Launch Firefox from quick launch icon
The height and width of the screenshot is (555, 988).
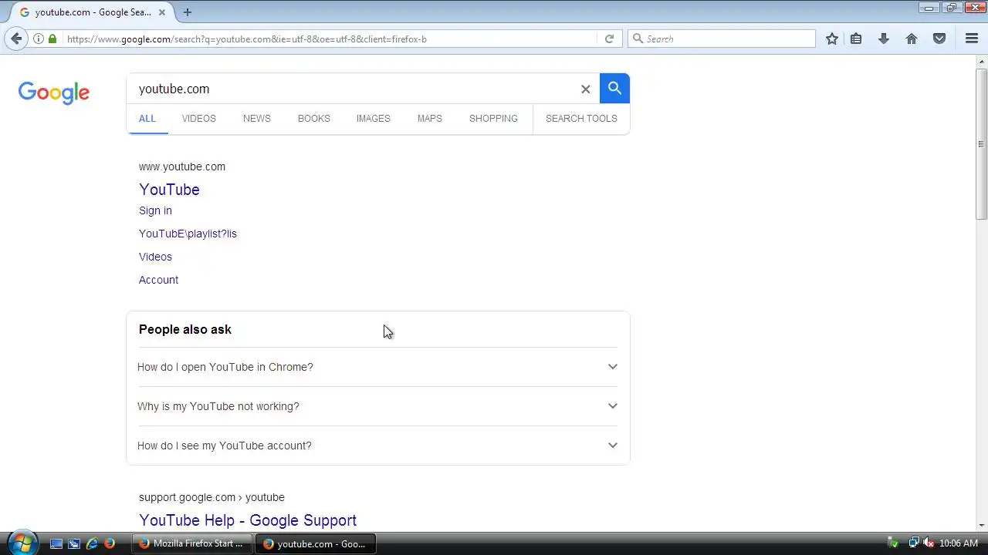[x=110, y=543]
